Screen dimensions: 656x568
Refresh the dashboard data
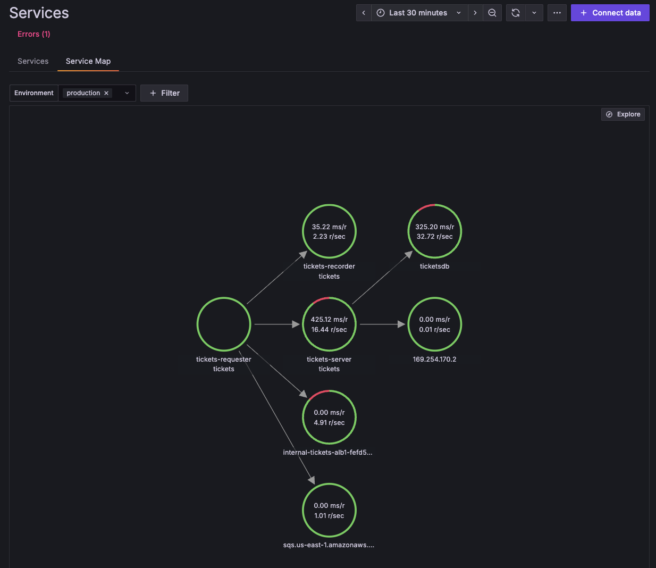(x=516, y=13)
